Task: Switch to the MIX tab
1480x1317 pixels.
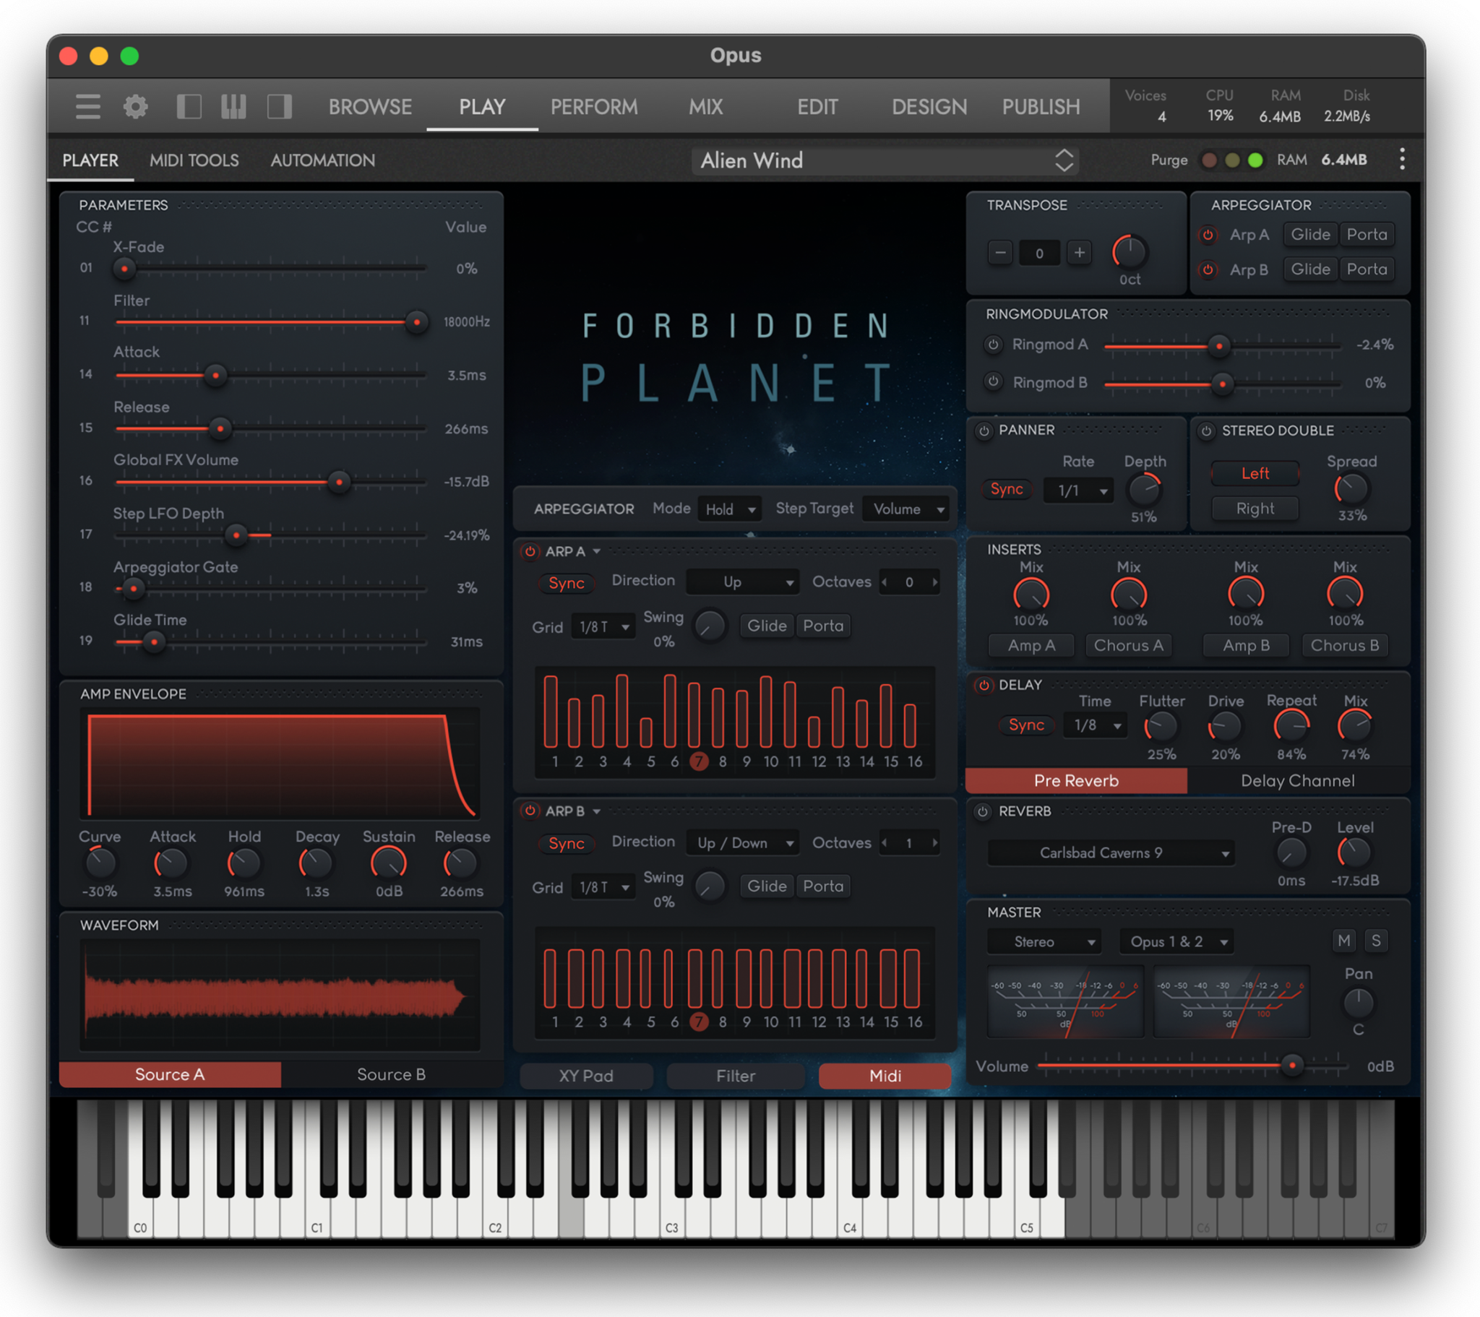Action: (x=705, y=106)
